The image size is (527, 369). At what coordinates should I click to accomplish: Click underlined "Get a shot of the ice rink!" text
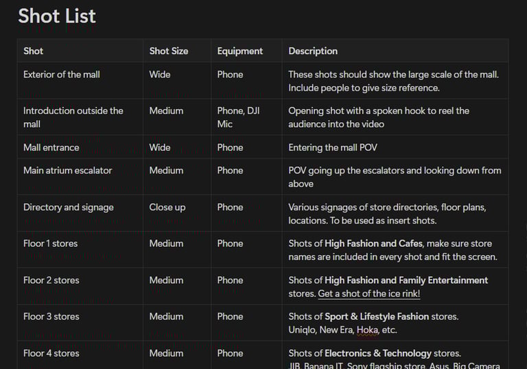[368, 294]
